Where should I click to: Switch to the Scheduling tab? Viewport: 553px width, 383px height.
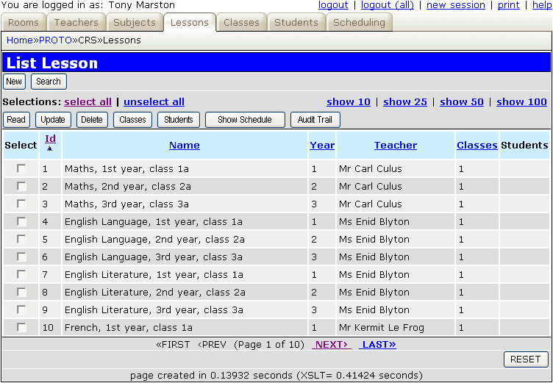[x=359, y=22]
